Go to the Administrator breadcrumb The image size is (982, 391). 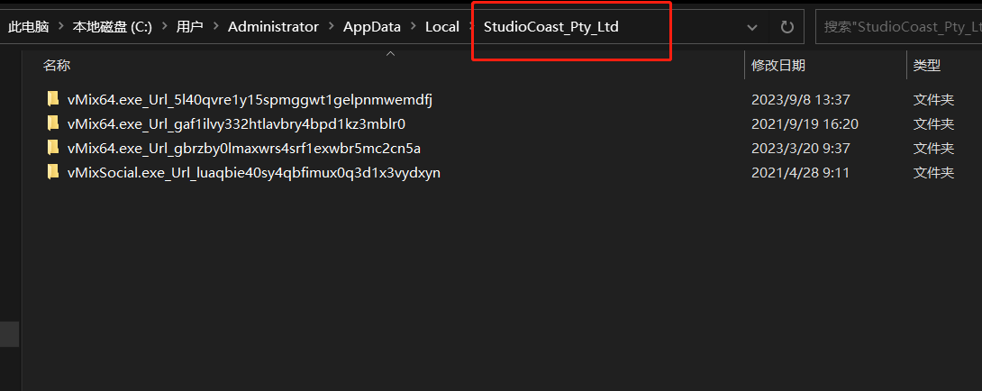pos(273,27)
